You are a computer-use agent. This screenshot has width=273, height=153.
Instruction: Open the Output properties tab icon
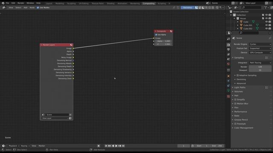click(229, 50)
